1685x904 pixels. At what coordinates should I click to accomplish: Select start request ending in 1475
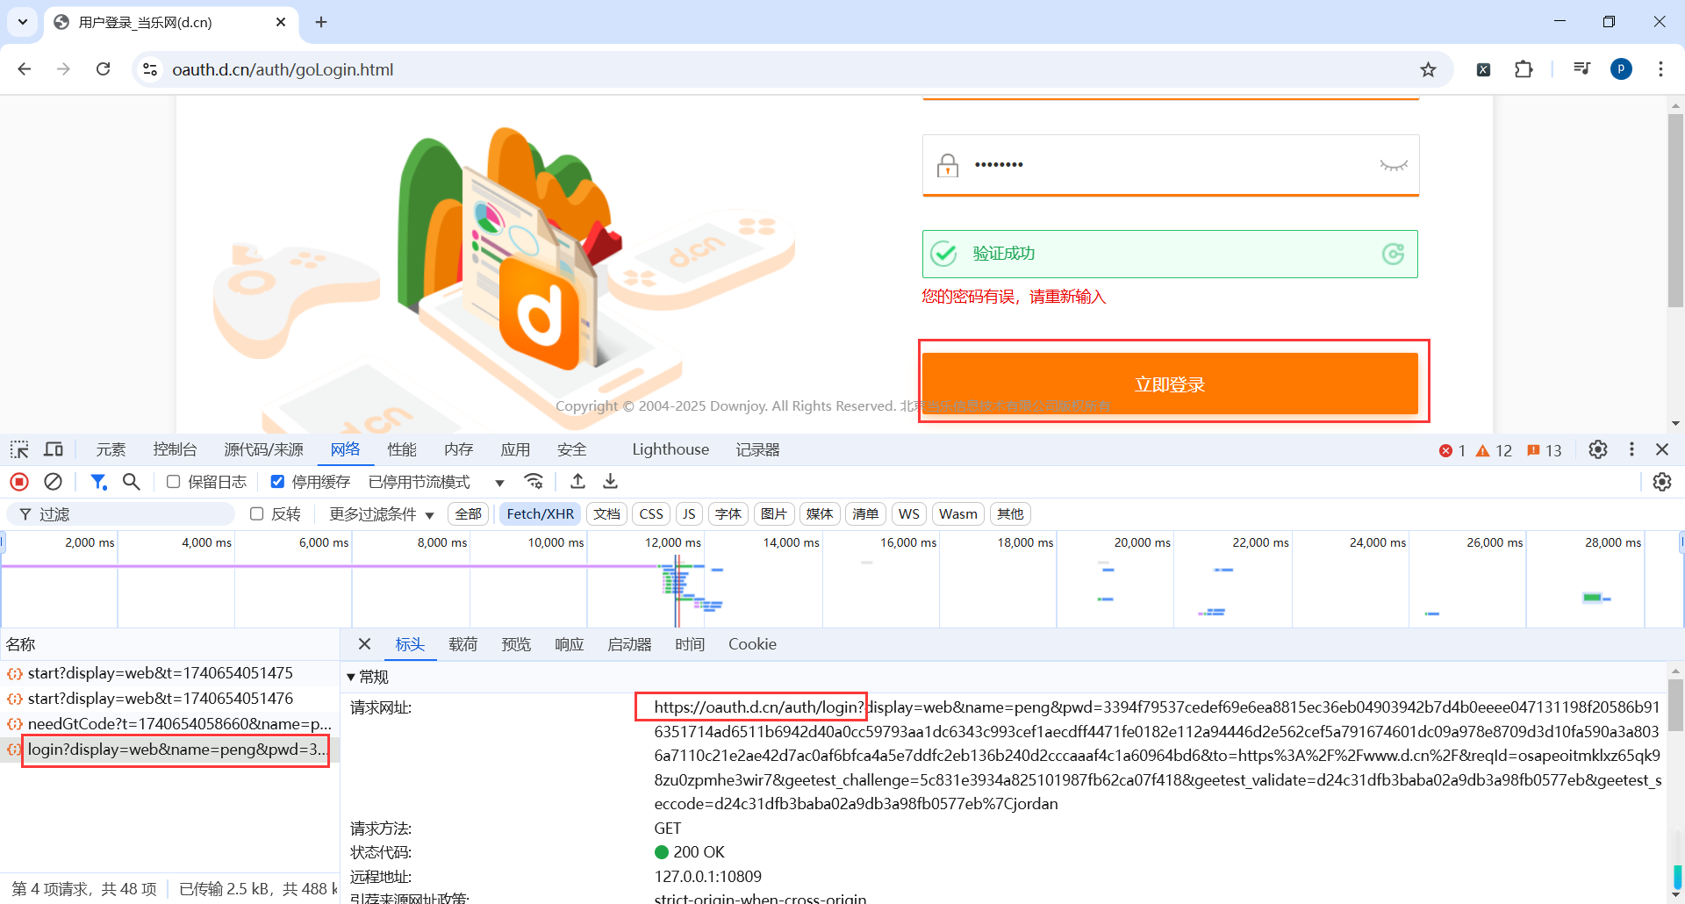pos(169,673)
